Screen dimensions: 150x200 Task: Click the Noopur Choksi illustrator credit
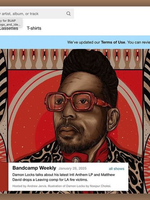100,186
